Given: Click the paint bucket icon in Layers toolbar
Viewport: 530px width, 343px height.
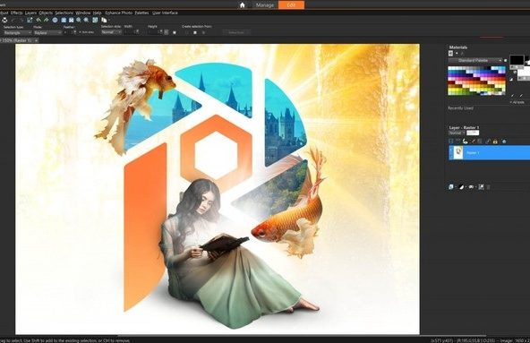Looking at the screenshot, I should tap(466, 141).
